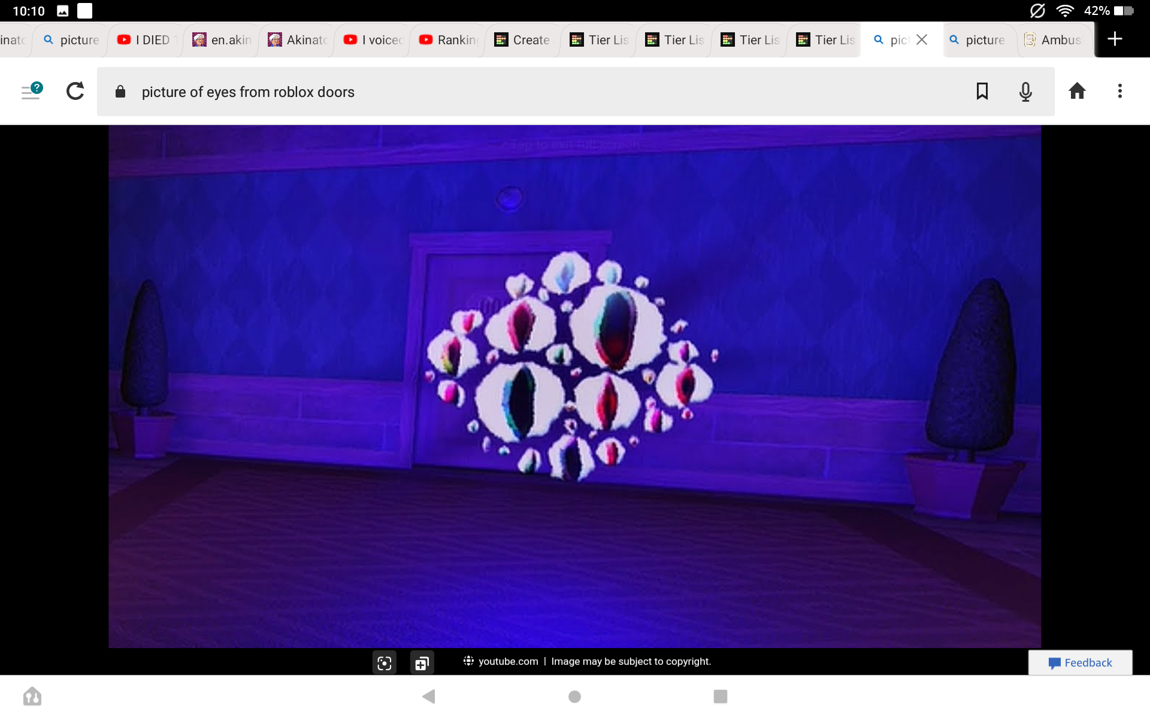Click the reload page icon
Image resolution: width=1150 pixels, height=718 pixels.
click(74, 91)
